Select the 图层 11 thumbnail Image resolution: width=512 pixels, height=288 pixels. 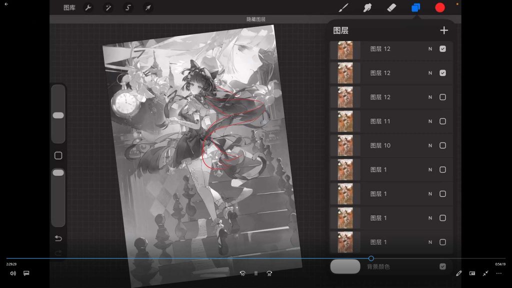pyautogui.click(x=345, y=121)
